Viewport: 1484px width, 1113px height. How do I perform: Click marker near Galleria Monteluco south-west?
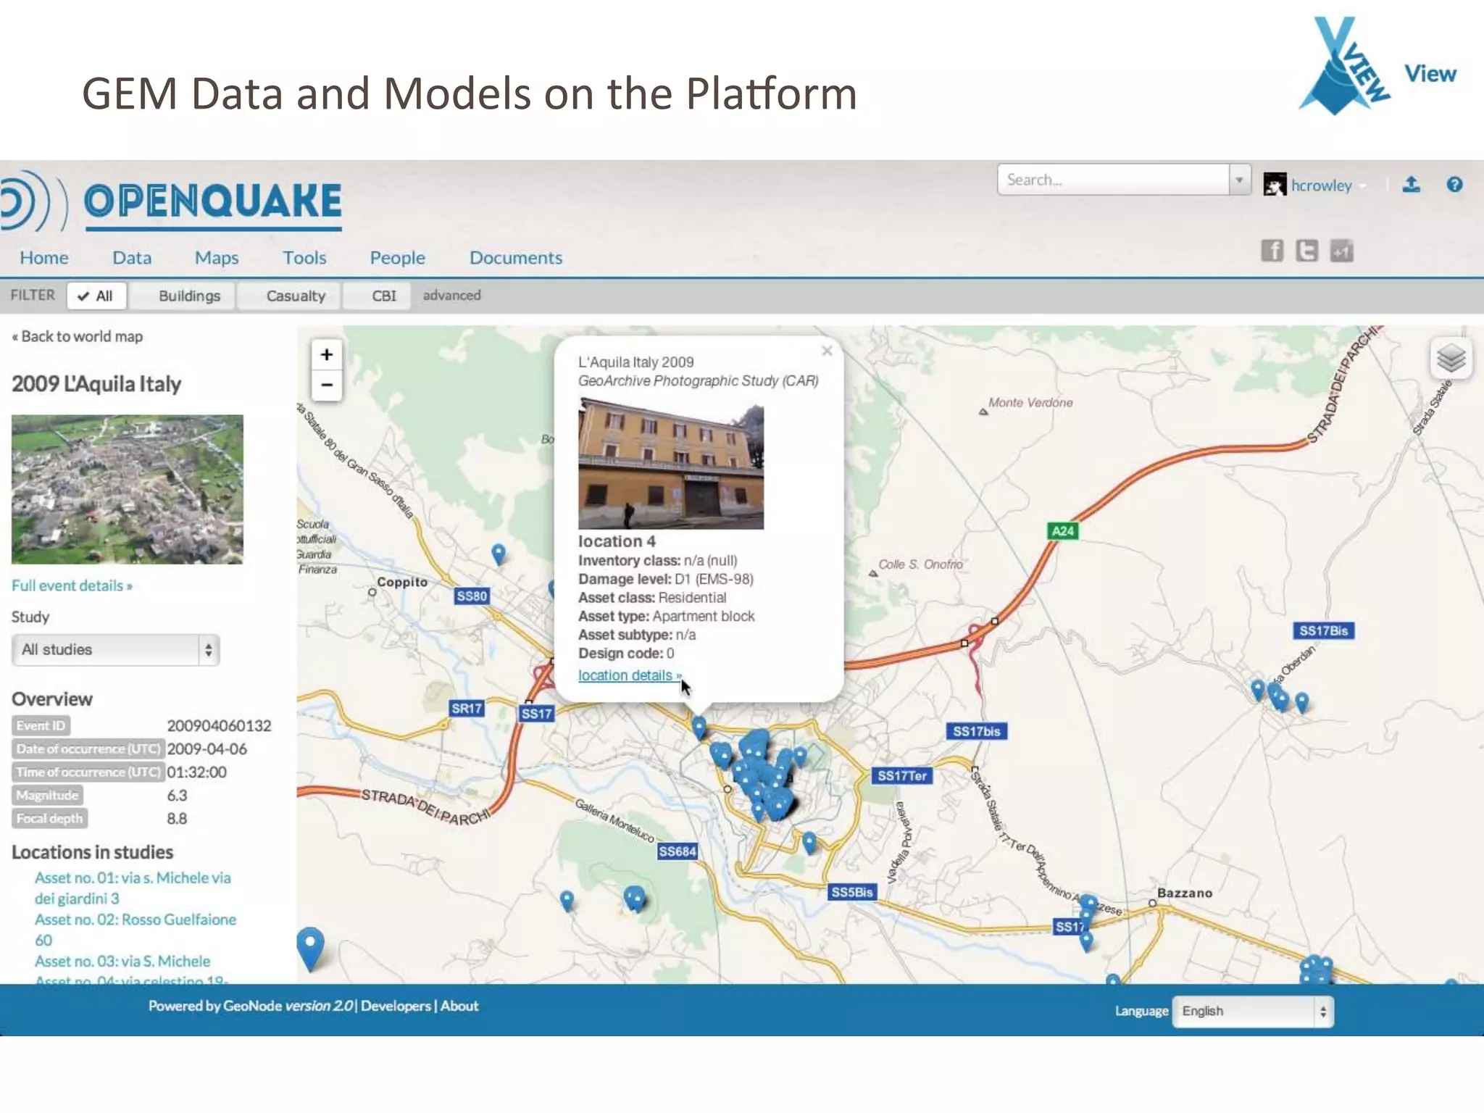point(567,901)
